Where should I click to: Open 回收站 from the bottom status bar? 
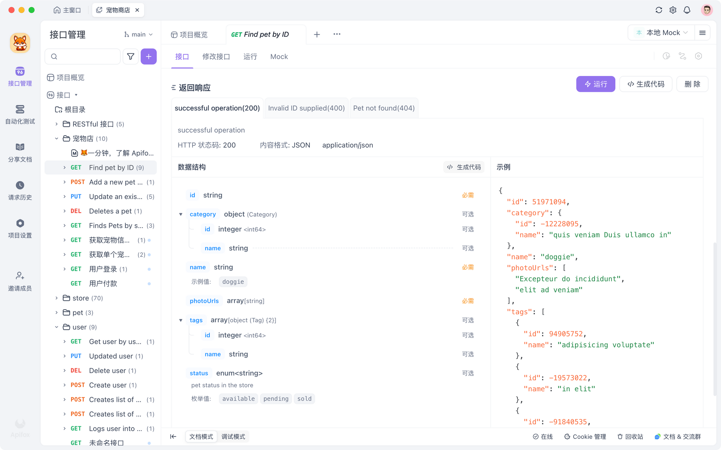630,436
